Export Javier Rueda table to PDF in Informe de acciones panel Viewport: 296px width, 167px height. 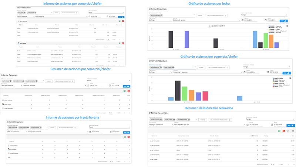click(x=123, y=43)
